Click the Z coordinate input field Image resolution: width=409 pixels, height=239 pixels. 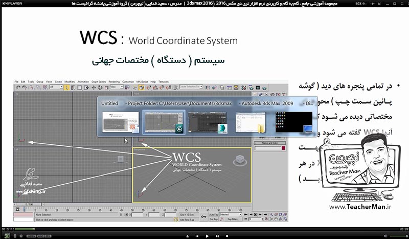pos(170,215)
